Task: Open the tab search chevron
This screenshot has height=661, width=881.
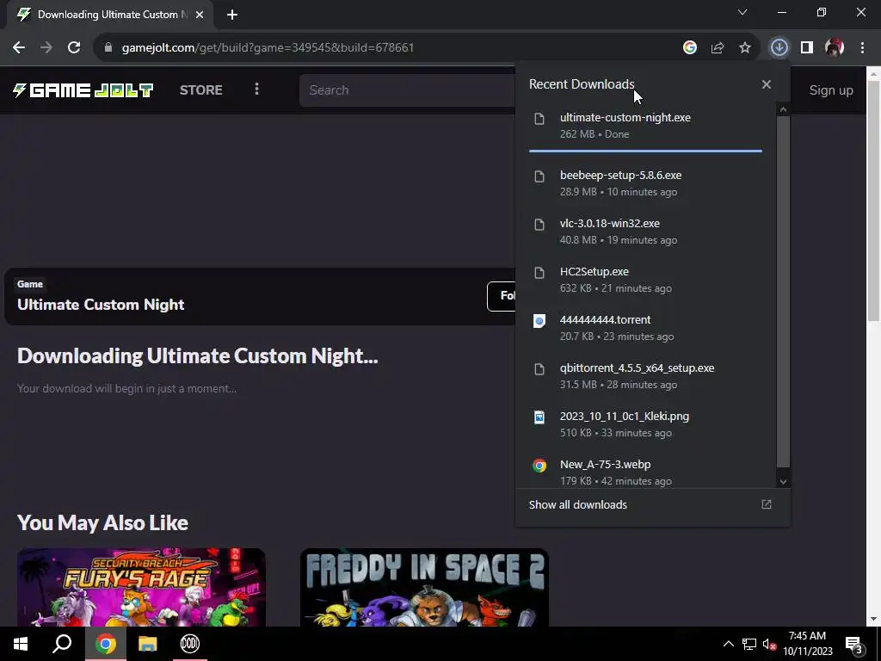Action: [742, 12]
